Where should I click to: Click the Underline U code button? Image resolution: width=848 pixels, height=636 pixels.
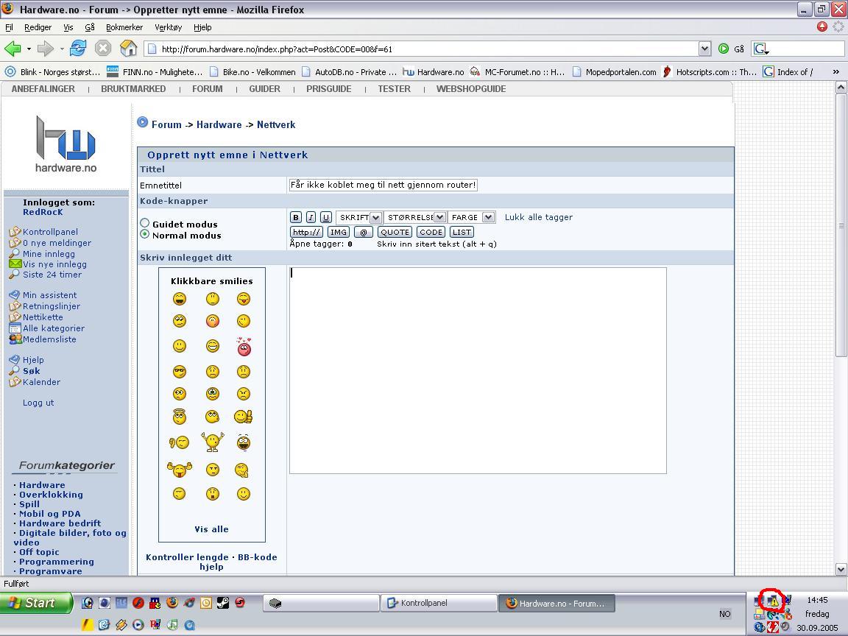tap(325, 217)
